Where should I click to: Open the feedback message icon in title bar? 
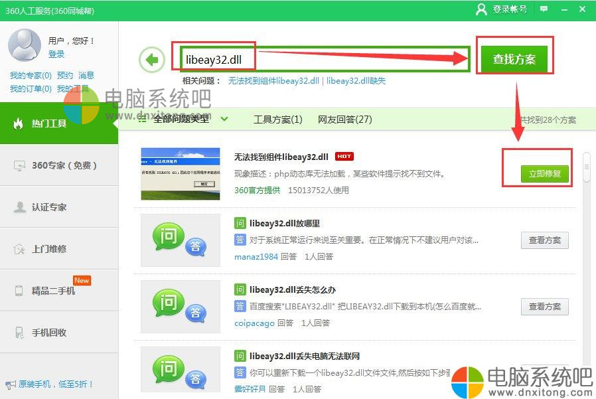pyautogui.click(x=544, y=9)
